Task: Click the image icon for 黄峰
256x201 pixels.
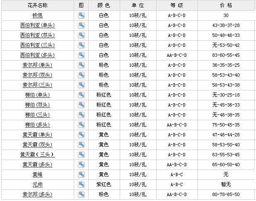Action: 81,174
